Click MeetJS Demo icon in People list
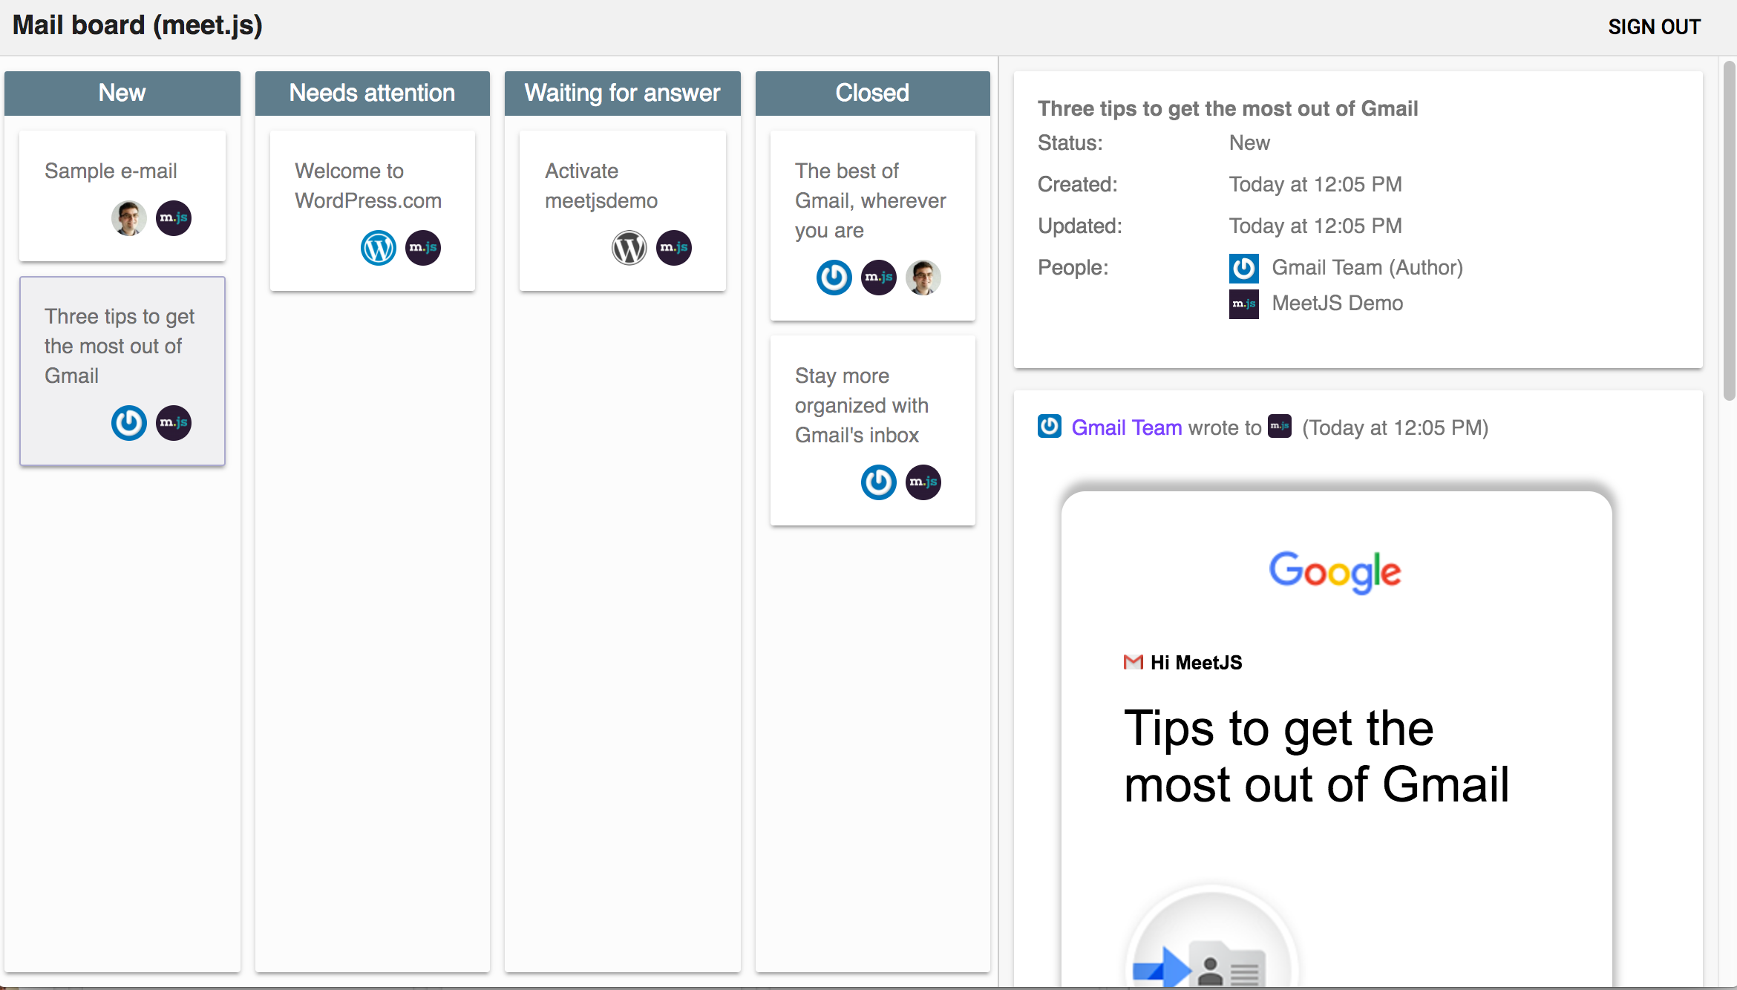Viewport: 1737px width, 990px height. click(x=1243, y=304)
